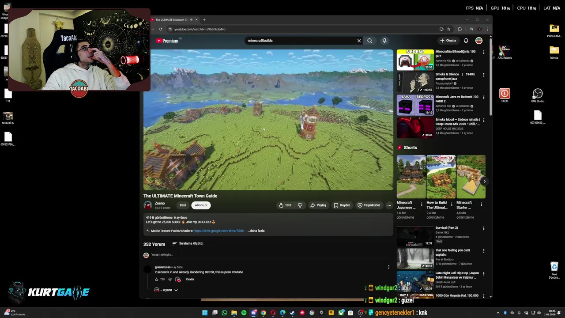Click the video player area
The height and width of the screenshot is (318, 565).
coord(268,120)
